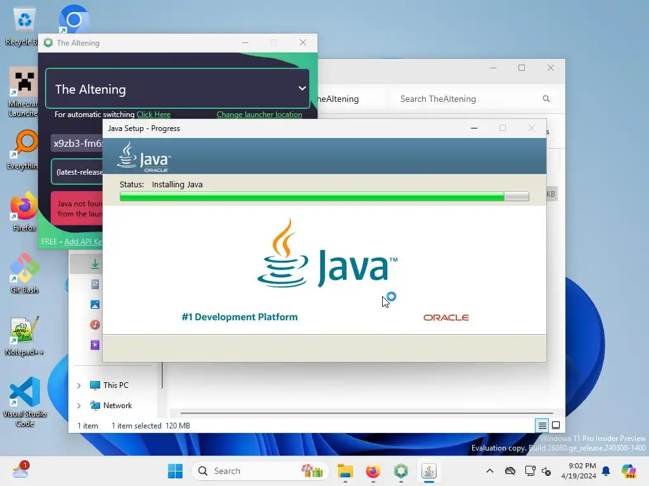The image size is (649, 486).
Task: Click the network display tray icon
Action: [x=530, y=471]
